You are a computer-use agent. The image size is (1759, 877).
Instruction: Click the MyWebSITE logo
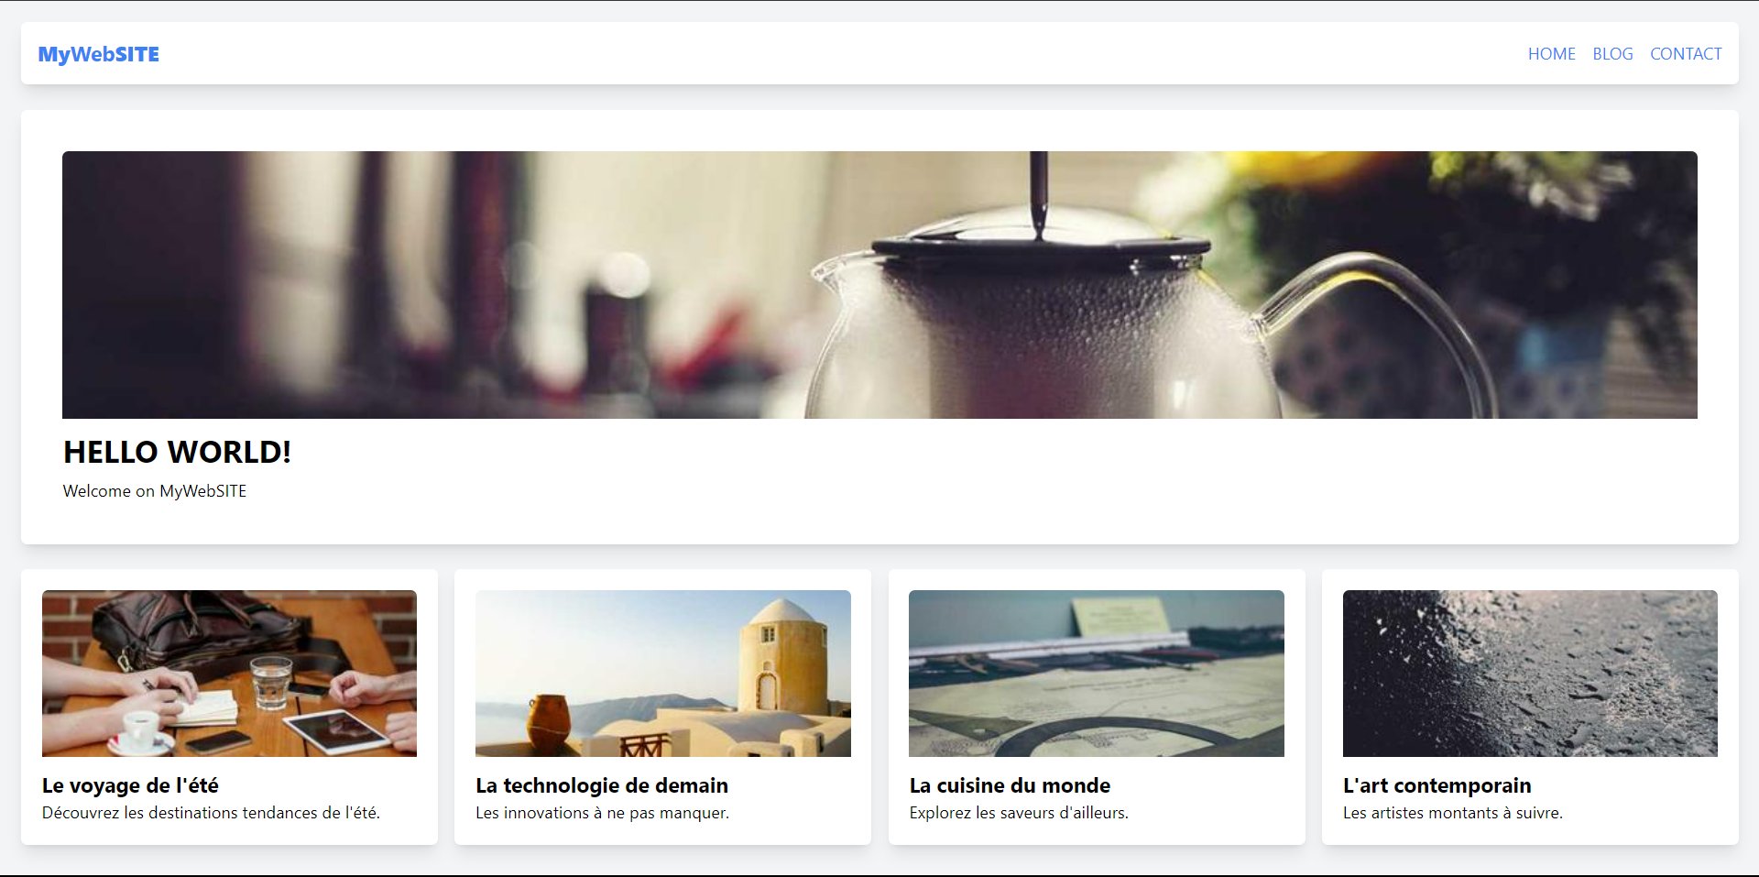click(98, 54)
